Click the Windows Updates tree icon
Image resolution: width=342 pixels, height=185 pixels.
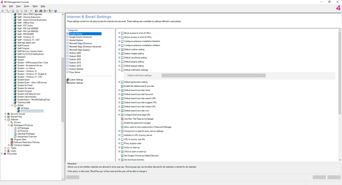click(12, 145)
